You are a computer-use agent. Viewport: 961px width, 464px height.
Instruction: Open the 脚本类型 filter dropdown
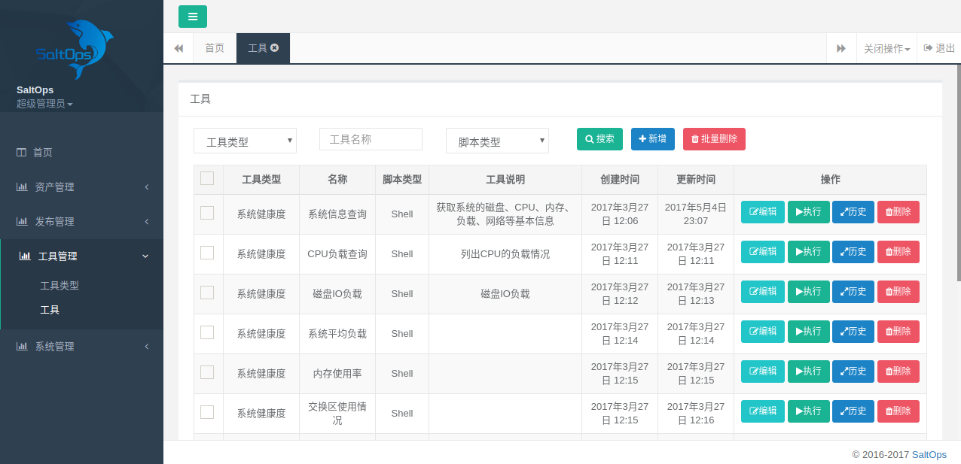click(x=497, y=141)
